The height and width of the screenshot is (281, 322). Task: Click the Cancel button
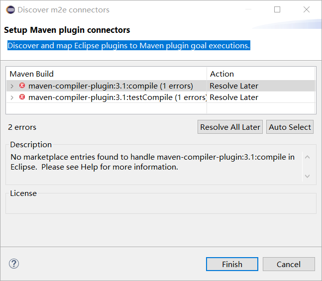click(x=289, y=264)
